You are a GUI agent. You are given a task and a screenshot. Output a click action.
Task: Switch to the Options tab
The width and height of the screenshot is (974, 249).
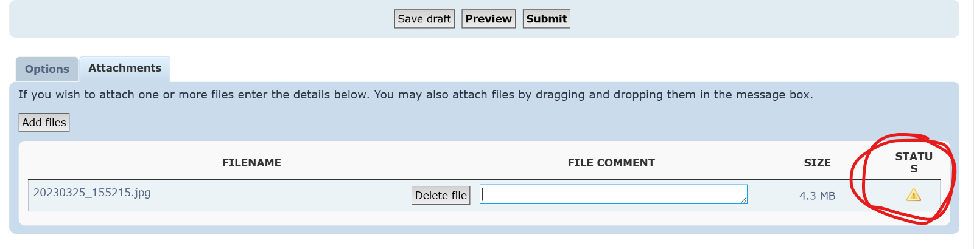[47, 69]
